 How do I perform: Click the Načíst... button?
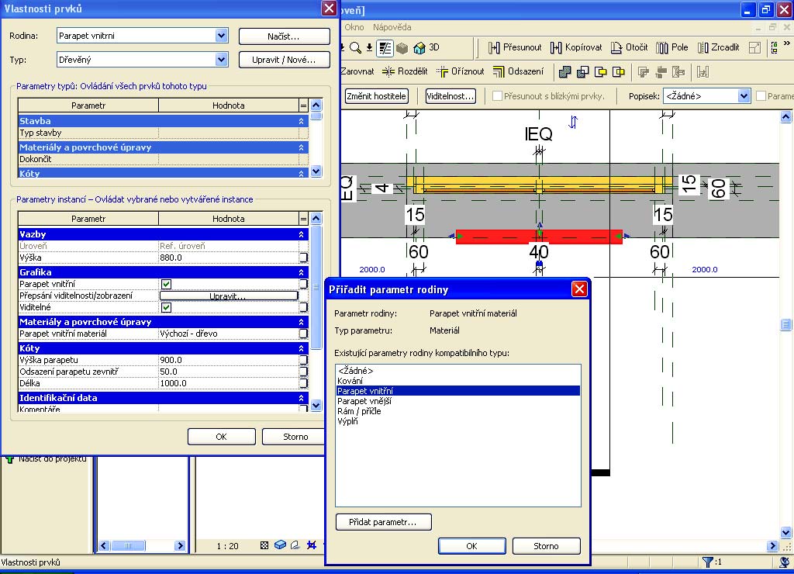click(x=284, y=36)
